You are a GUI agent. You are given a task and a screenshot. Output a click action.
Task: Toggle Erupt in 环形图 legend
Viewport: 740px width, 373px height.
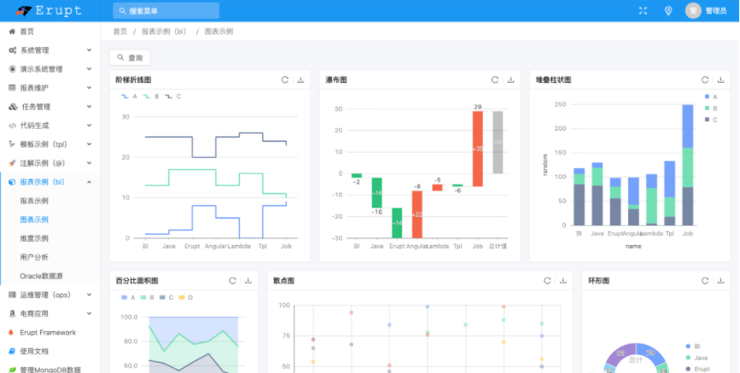pyautogui.click(x=697, y=370)
